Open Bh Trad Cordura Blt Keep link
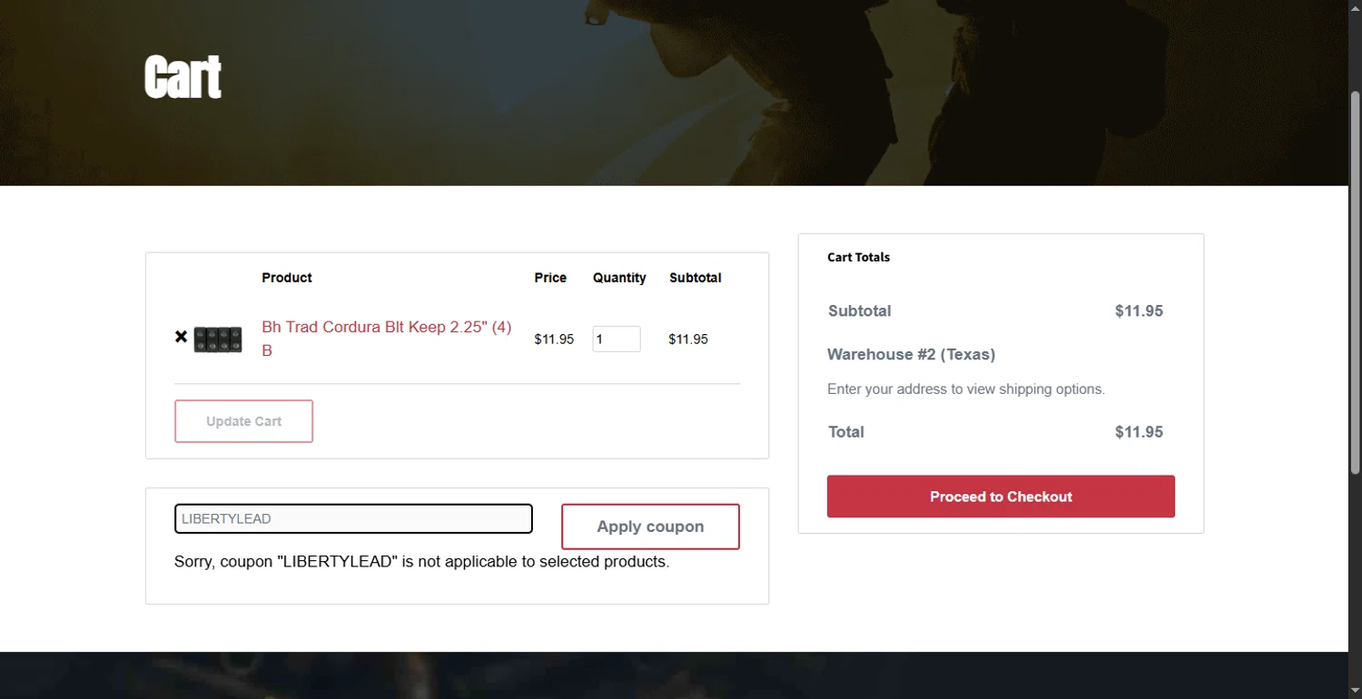The height and width of the screenshot is (699, 1362). (x=387, y=339)
